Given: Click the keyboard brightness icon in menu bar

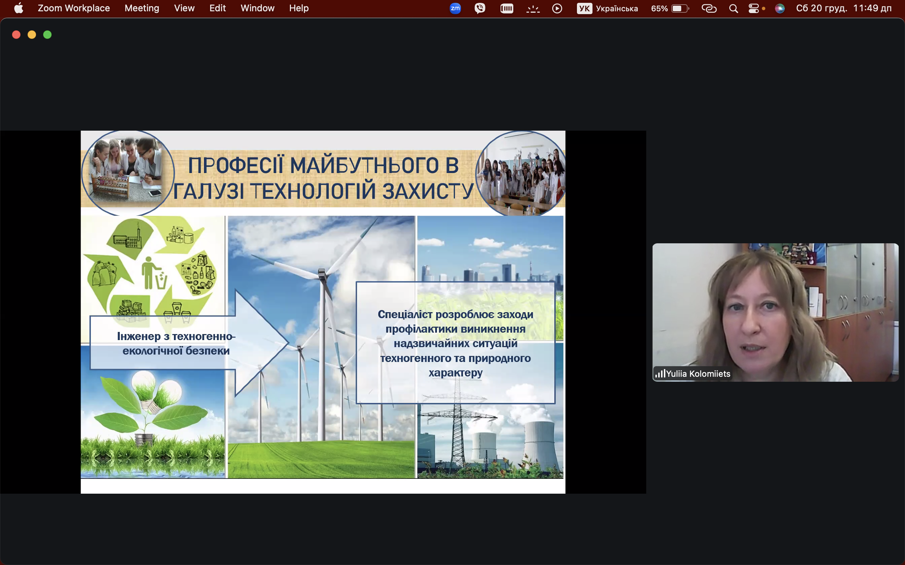Looking at the screenshot, I should coord(532,8).
